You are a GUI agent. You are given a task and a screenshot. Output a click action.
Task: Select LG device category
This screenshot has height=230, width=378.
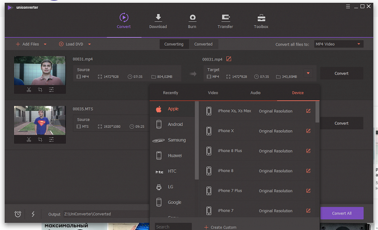tap(172, 187)
